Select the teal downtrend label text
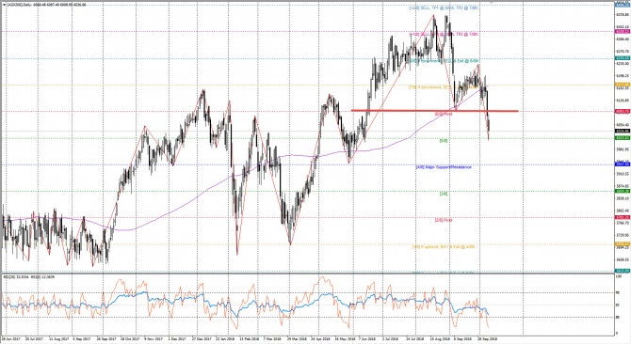The width and height of the screenshot is (631, 344). (444, 61)
